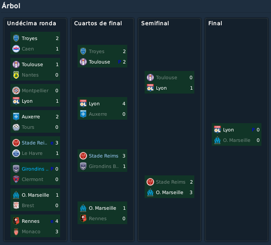This screenshot has height=245, width=271.
Task: Select O. Marseille in the Semifinal
Action: pyautogui.click(x=169, y=192)
